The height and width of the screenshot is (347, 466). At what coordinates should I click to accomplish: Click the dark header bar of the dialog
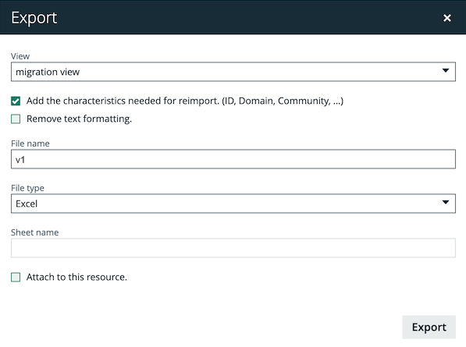[x=233, y=17]
